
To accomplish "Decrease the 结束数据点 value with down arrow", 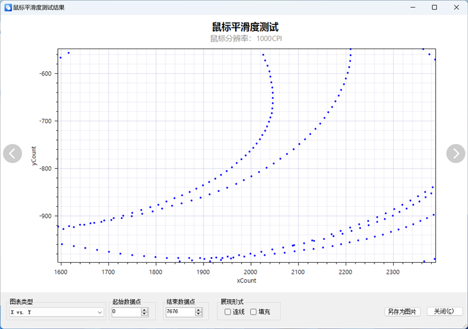I will coord(198,314).
